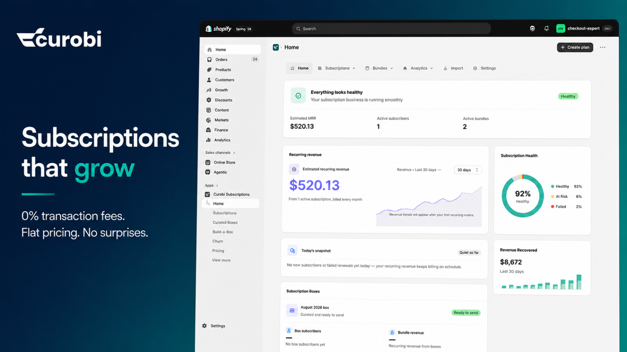Viewport: 627px width, 352px height.
Task: Click the Settings gear icon at sidebar bottom
Action: (x=204, y=326)
